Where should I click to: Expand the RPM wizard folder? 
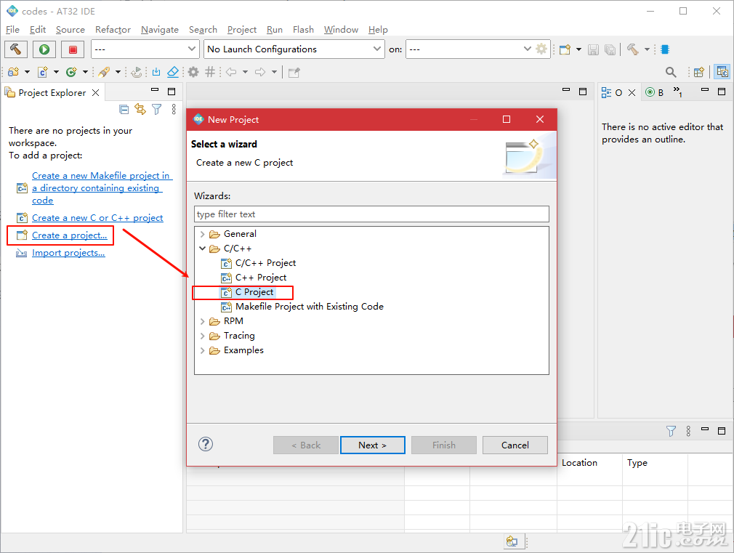coord(202,321)
